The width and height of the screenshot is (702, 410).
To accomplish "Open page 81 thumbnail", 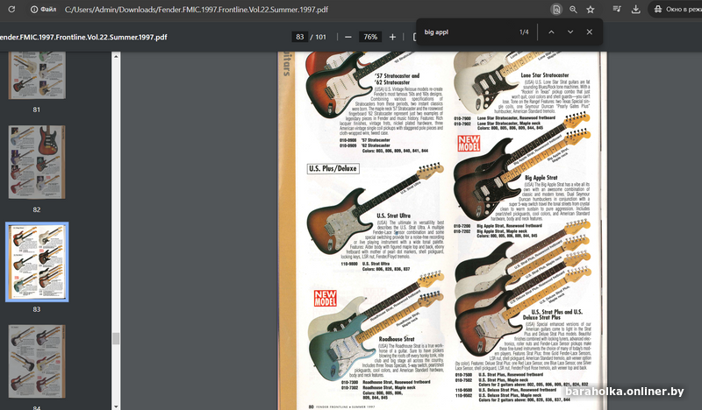I will point(37,75).
